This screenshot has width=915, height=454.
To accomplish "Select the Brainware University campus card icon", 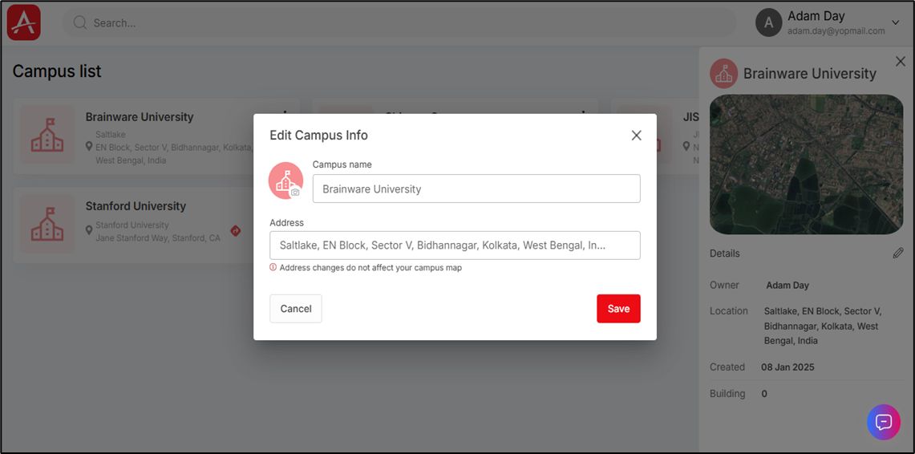I will pyautogui.click(x=48, y=135).
